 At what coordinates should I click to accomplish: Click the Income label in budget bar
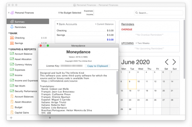pyautogui.click(x=90, y=14)
